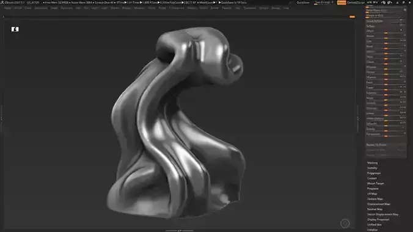Adjust the Skew deformation slider
The image size is (413, 232).
coord(386,57)
